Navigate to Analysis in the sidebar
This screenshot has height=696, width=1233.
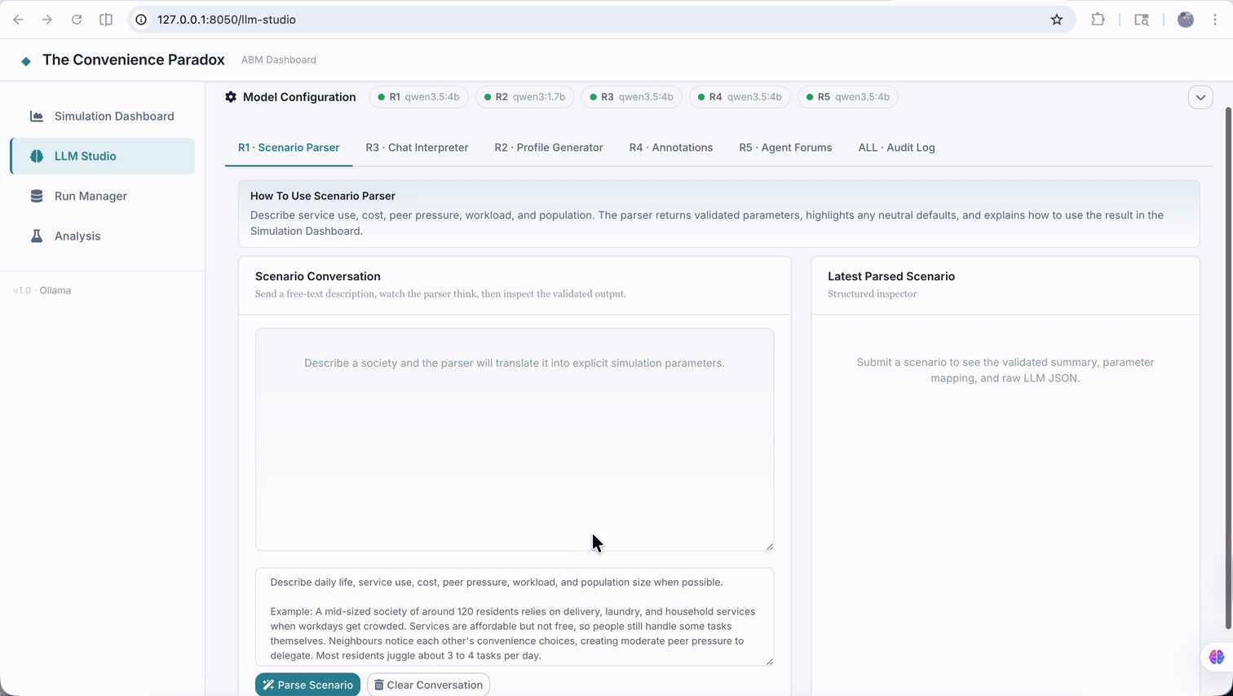click(103, 236)
